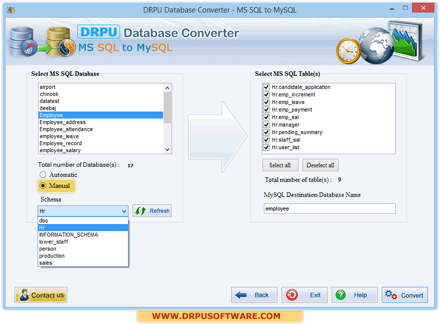The width and height of the screenshot is (440, 324).
Task: Click the database list scroll down arrow
Action: (x=167, y=150)
